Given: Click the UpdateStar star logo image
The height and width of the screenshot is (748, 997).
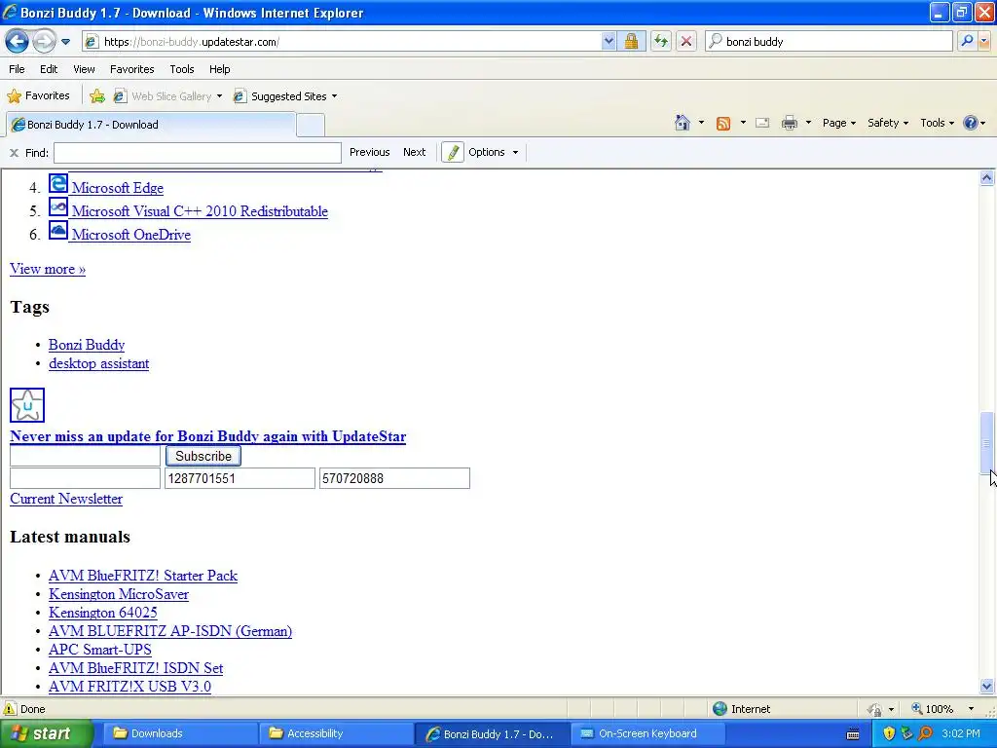Looking at the screenshot, I should click(27, 405).
